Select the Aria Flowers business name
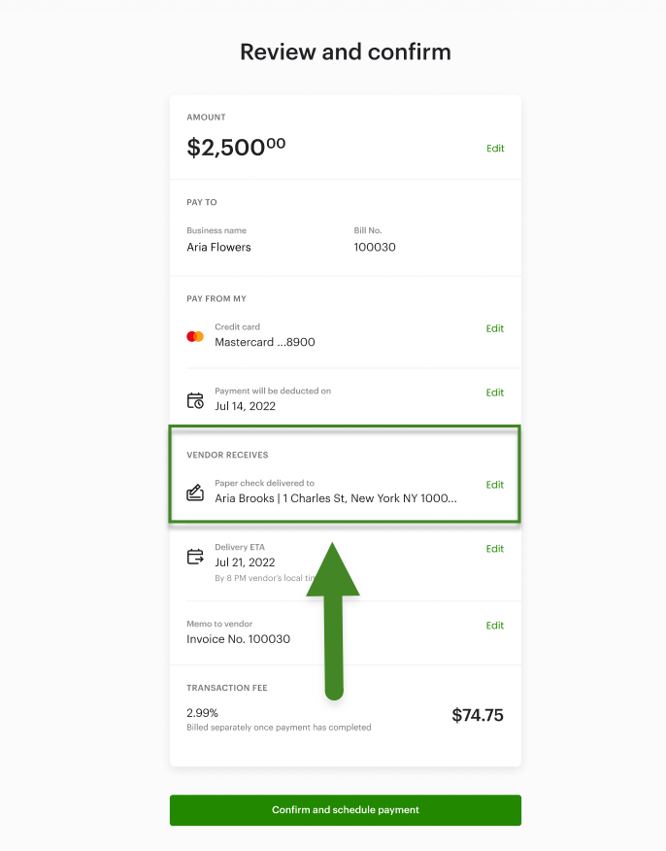666x851 pixels. pyautogui.click(x=218, y=248)
